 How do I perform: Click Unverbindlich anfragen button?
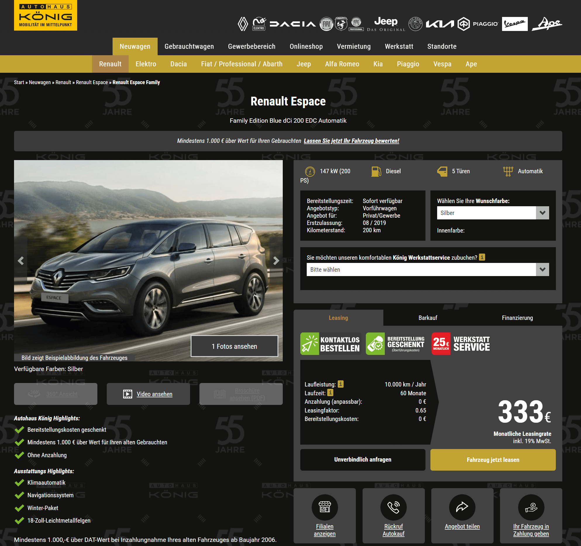[363, 460]
